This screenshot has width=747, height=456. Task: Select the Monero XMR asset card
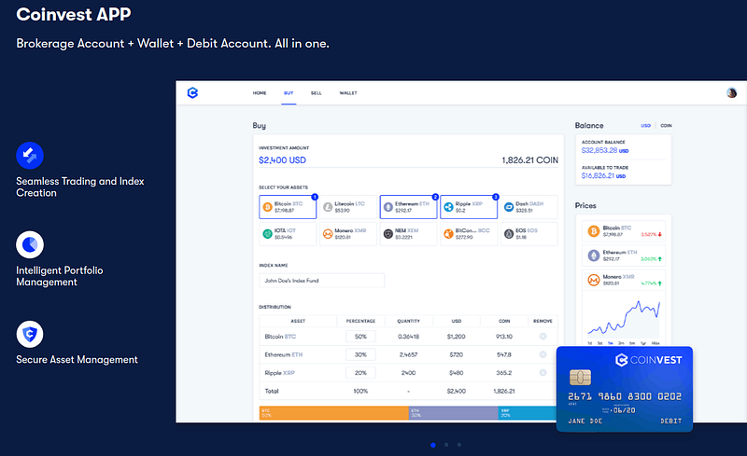pos(347,234)
